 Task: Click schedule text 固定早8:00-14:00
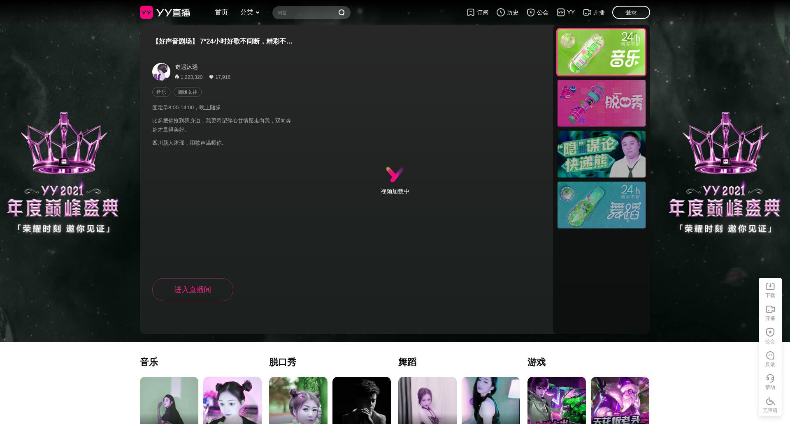pyautogui.click(x=173, y=108)
